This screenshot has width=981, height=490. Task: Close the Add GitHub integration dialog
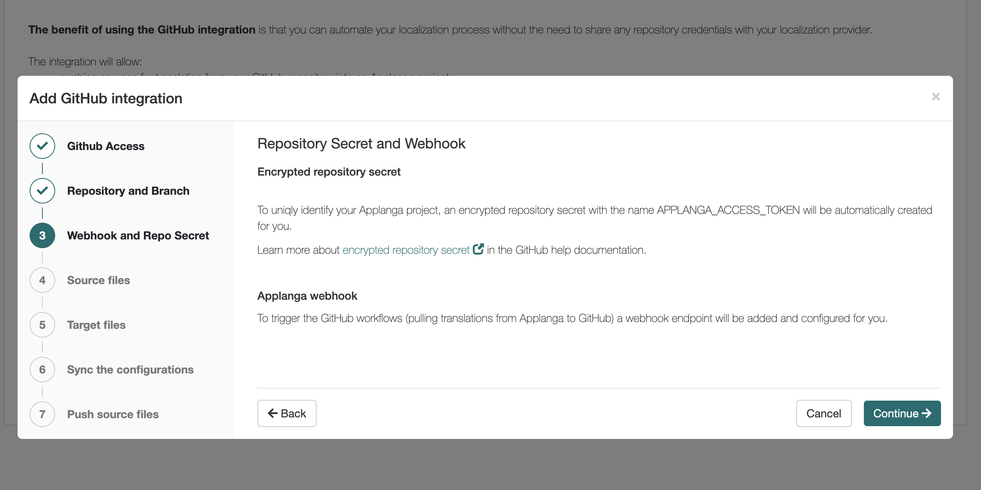click(x=935, y=97)
